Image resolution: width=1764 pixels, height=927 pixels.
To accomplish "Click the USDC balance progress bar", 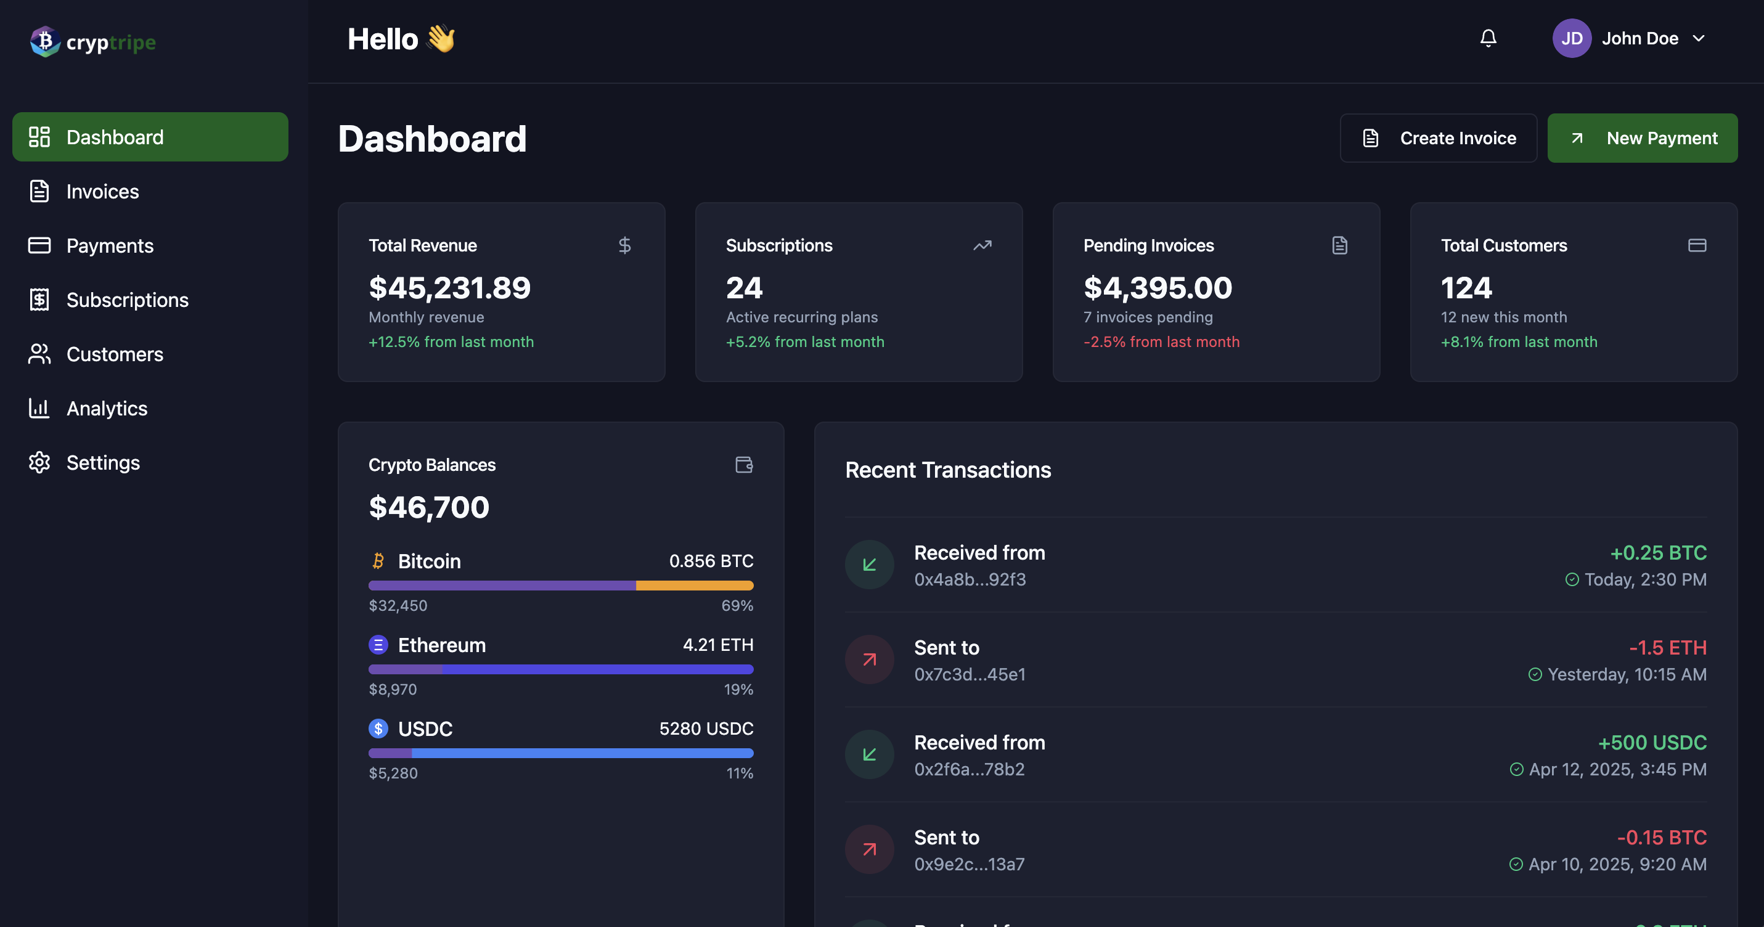I will point(561,753).
